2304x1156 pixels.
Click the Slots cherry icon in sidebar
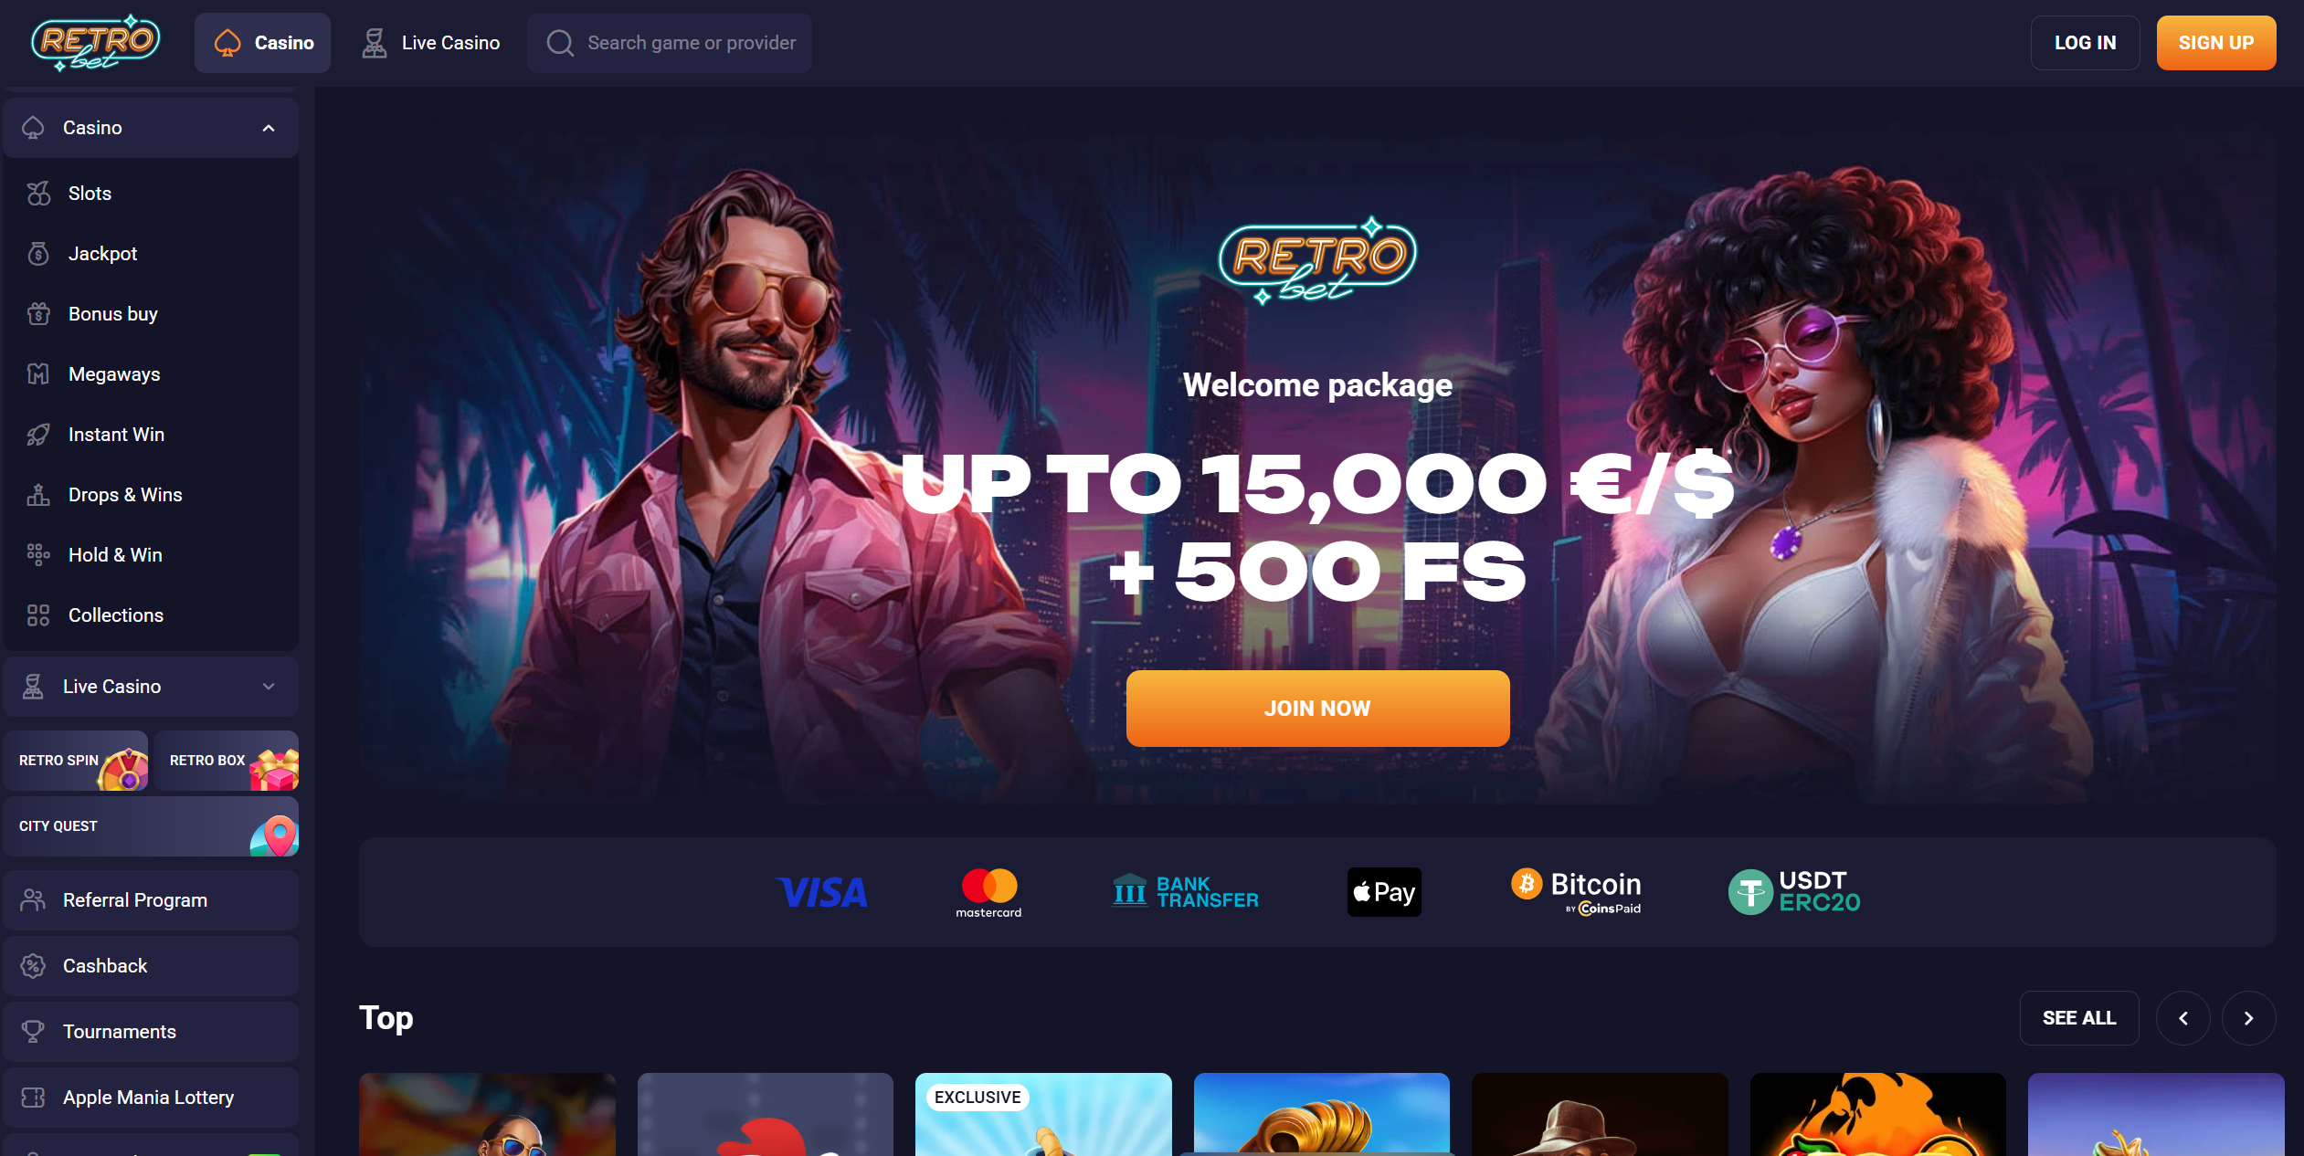38,194
